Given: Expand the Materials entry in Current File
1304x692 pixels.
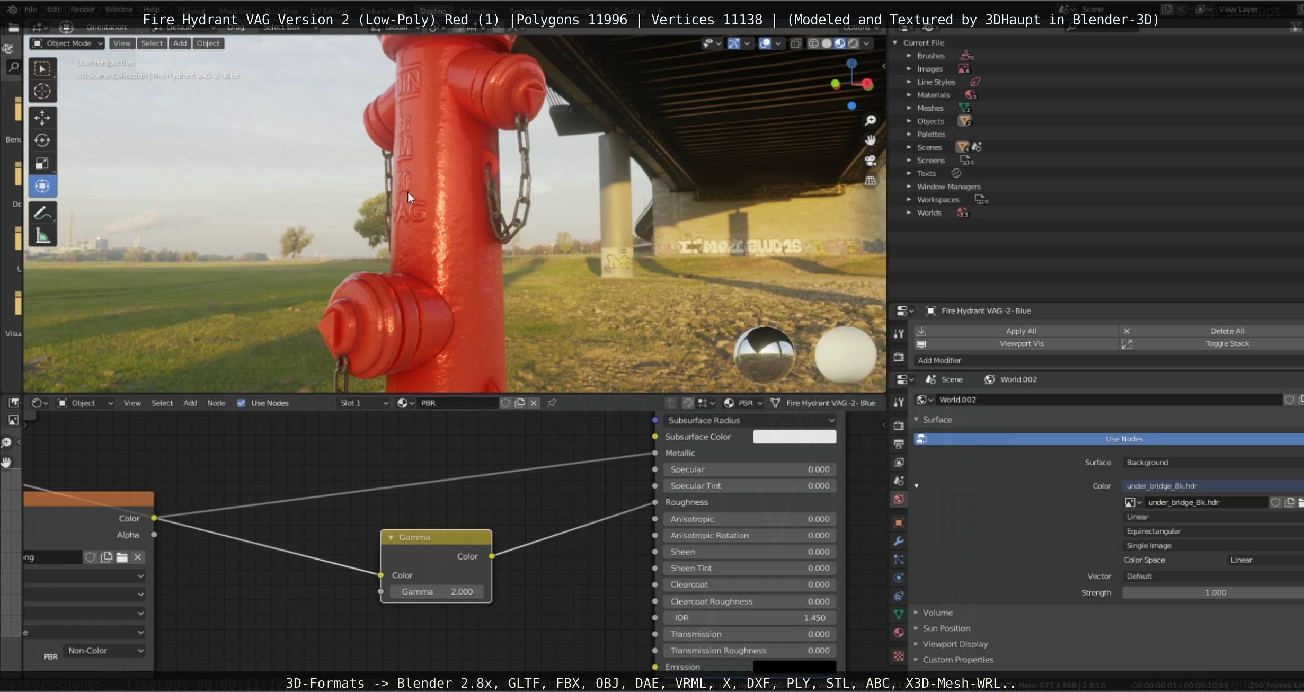Looking at the screenshot, I should pos(909,95).
